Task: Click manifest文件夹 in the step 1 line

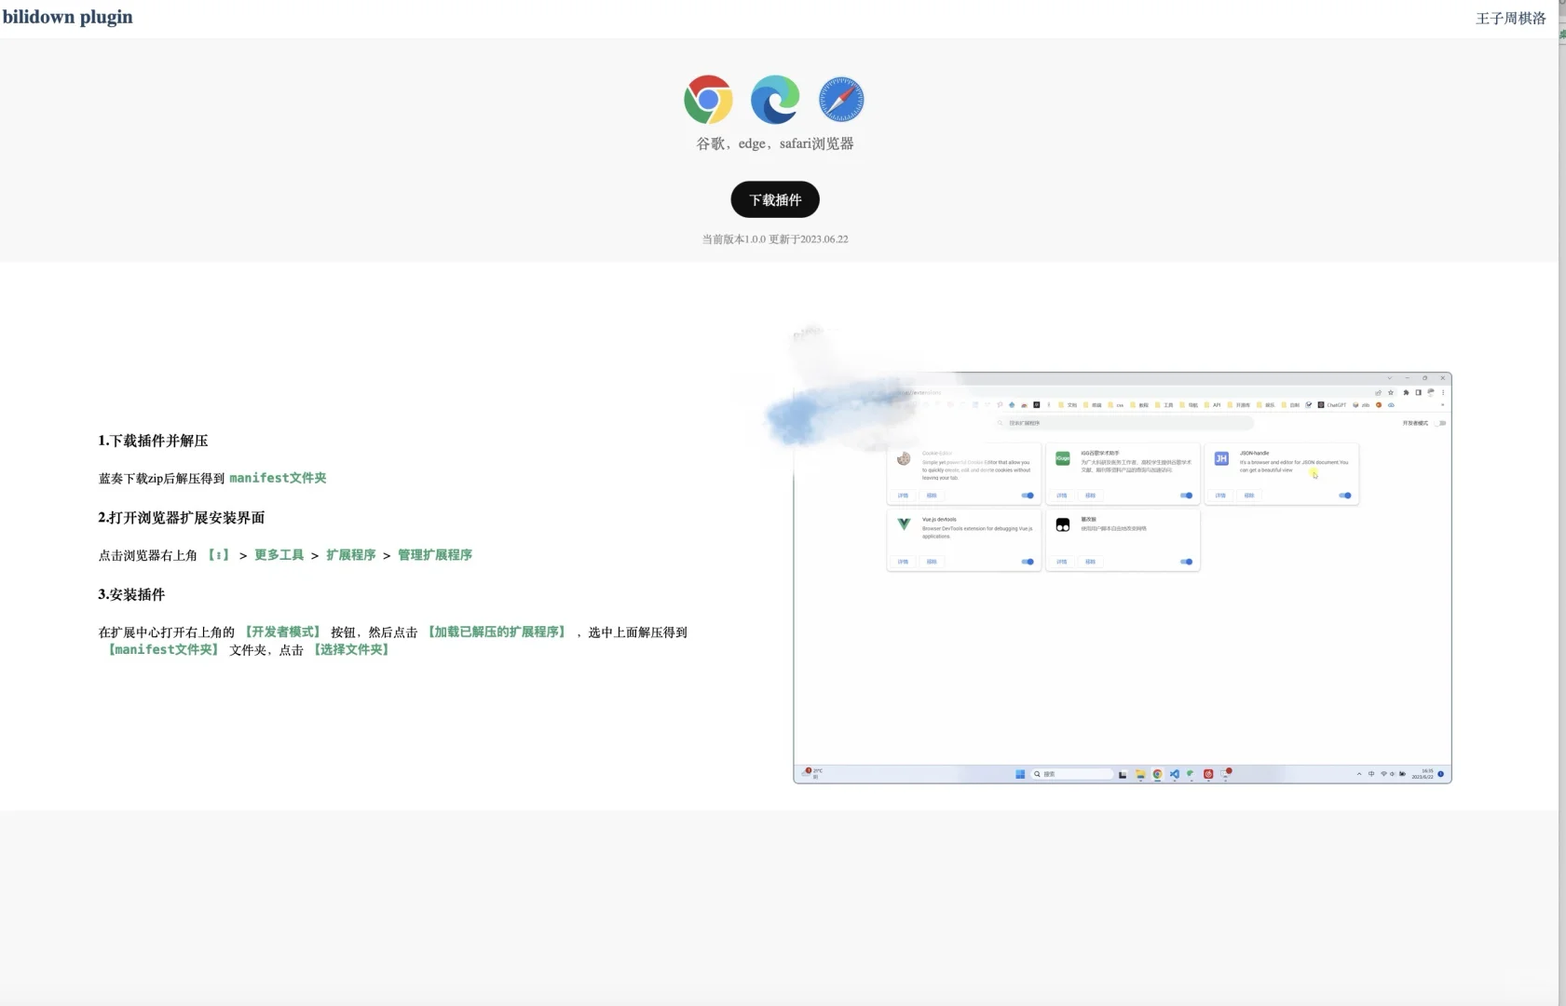Action: coord(278,478)
